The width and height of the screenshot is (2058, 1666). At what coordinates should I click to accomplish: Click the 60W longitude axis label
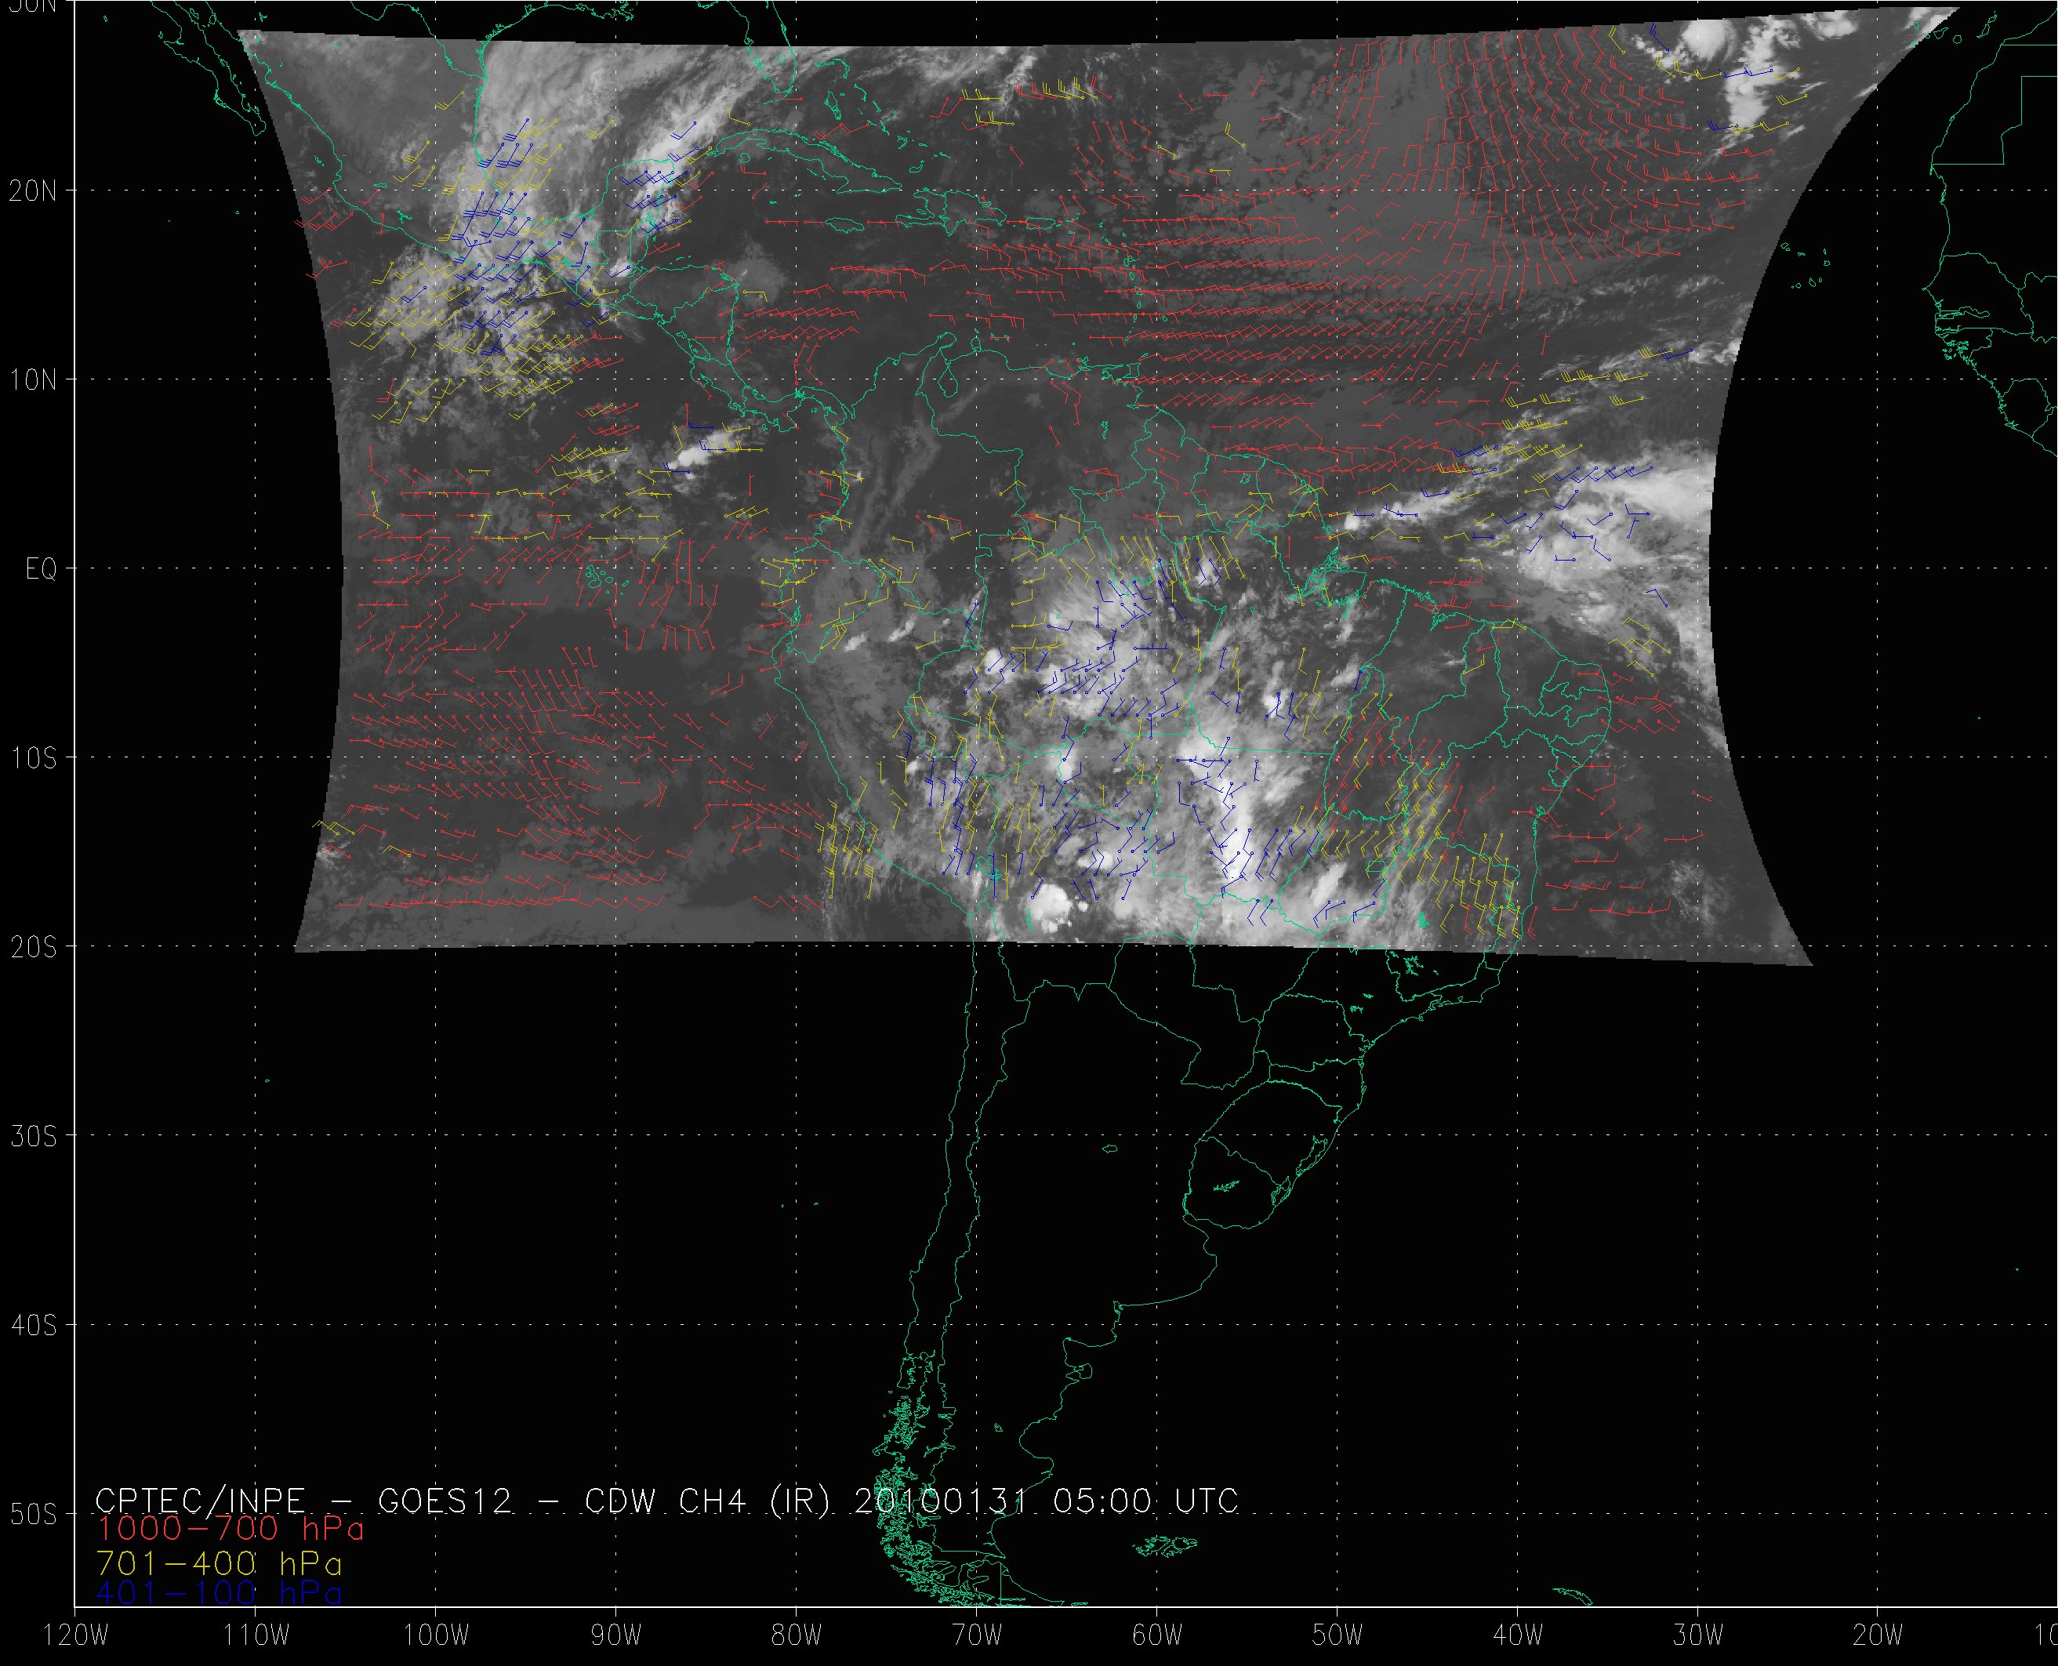1156,1636
